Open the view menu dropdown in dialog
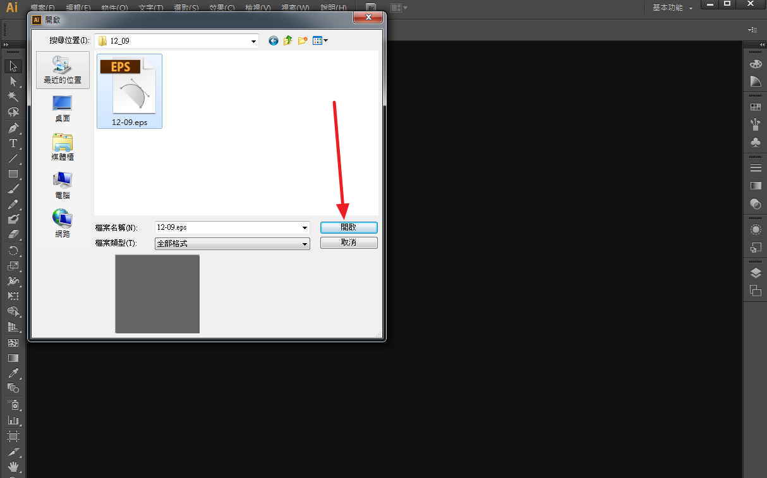The image size is (767, 478). click(x=320, y=40)
